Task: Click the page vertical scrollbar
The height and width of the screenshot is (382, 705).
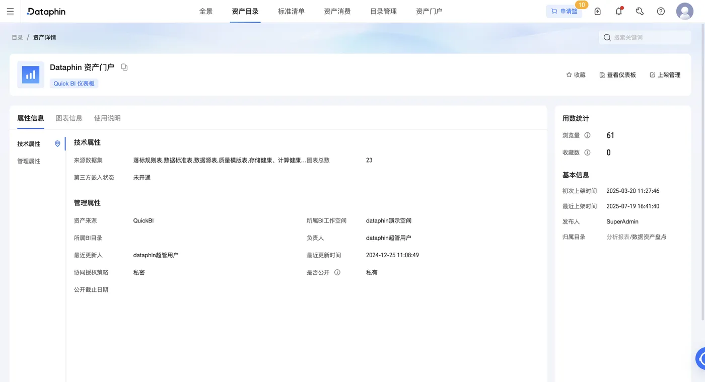Action: point(703,171)
